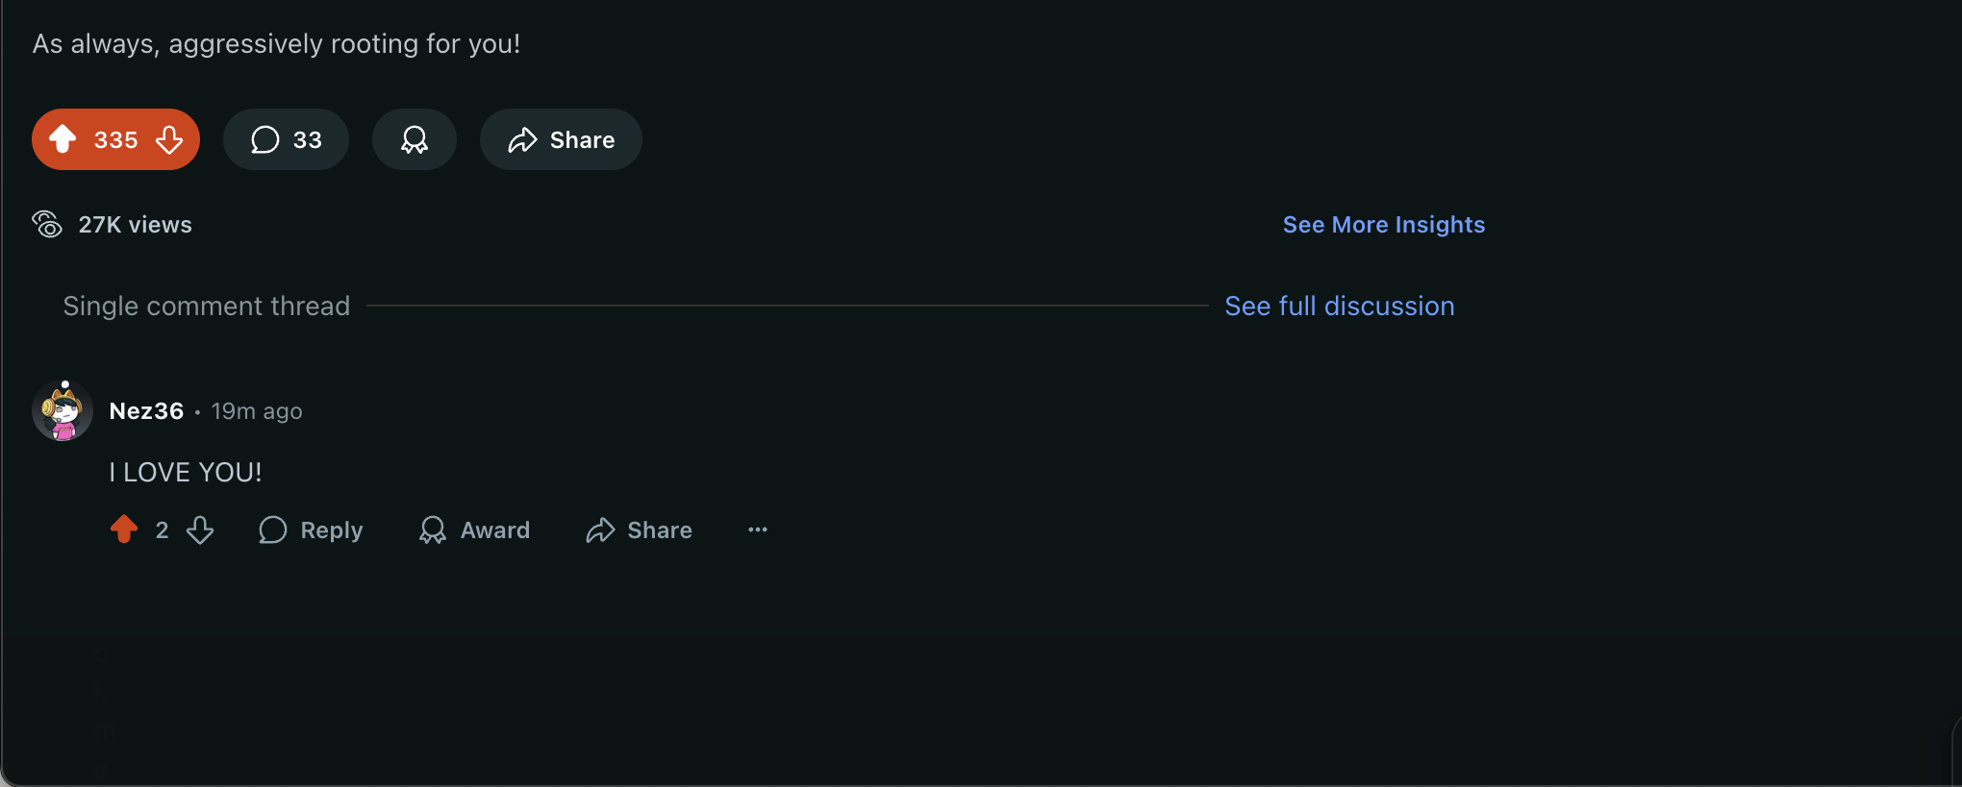Click the comment share arrow icon
1962x787 pixels.
pos(601,529)
